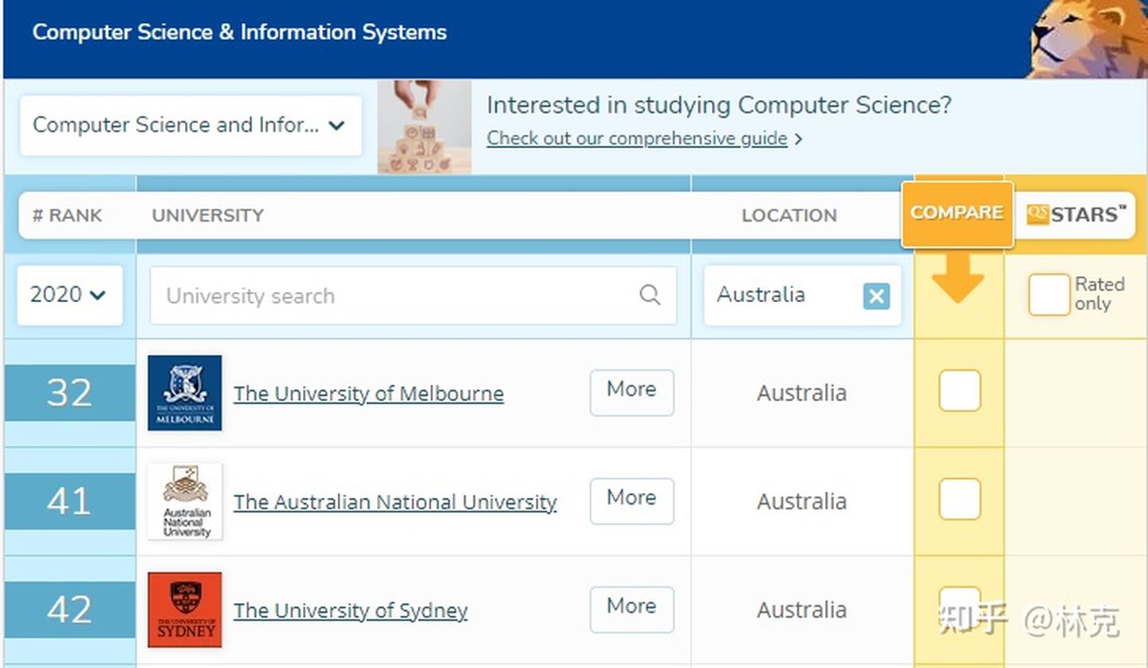The height and width of the screenshot is (668, 1148).
Task: Click rank number 41
Action: (x=69, y=501)
